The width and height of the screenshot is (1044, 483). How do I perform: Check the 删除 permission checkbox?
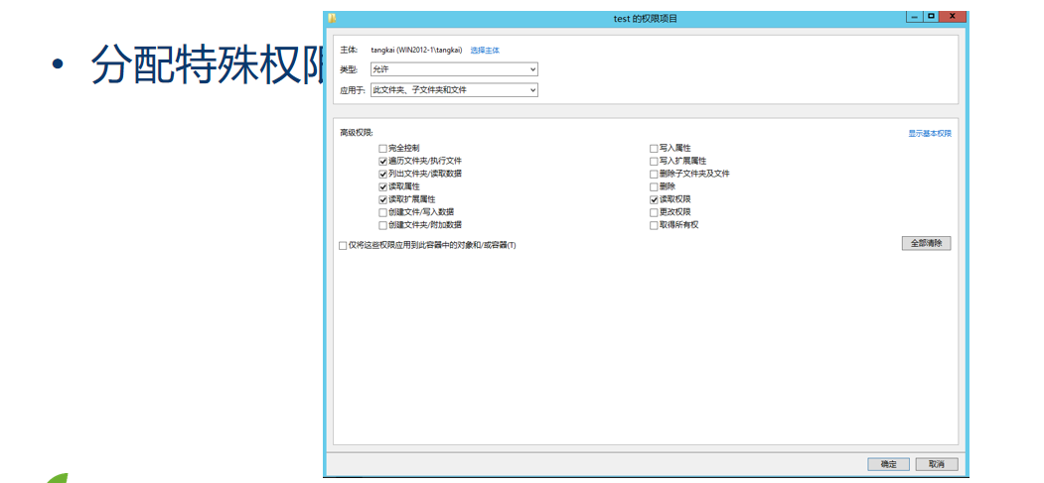pos(654,186)
